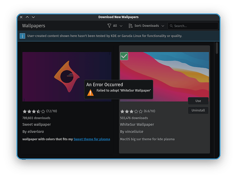The height and width of the screenshot is (179, 237).
Task: Click the (6.6/10) rating score
Action: pyautogui.click(x=150, y=111)
